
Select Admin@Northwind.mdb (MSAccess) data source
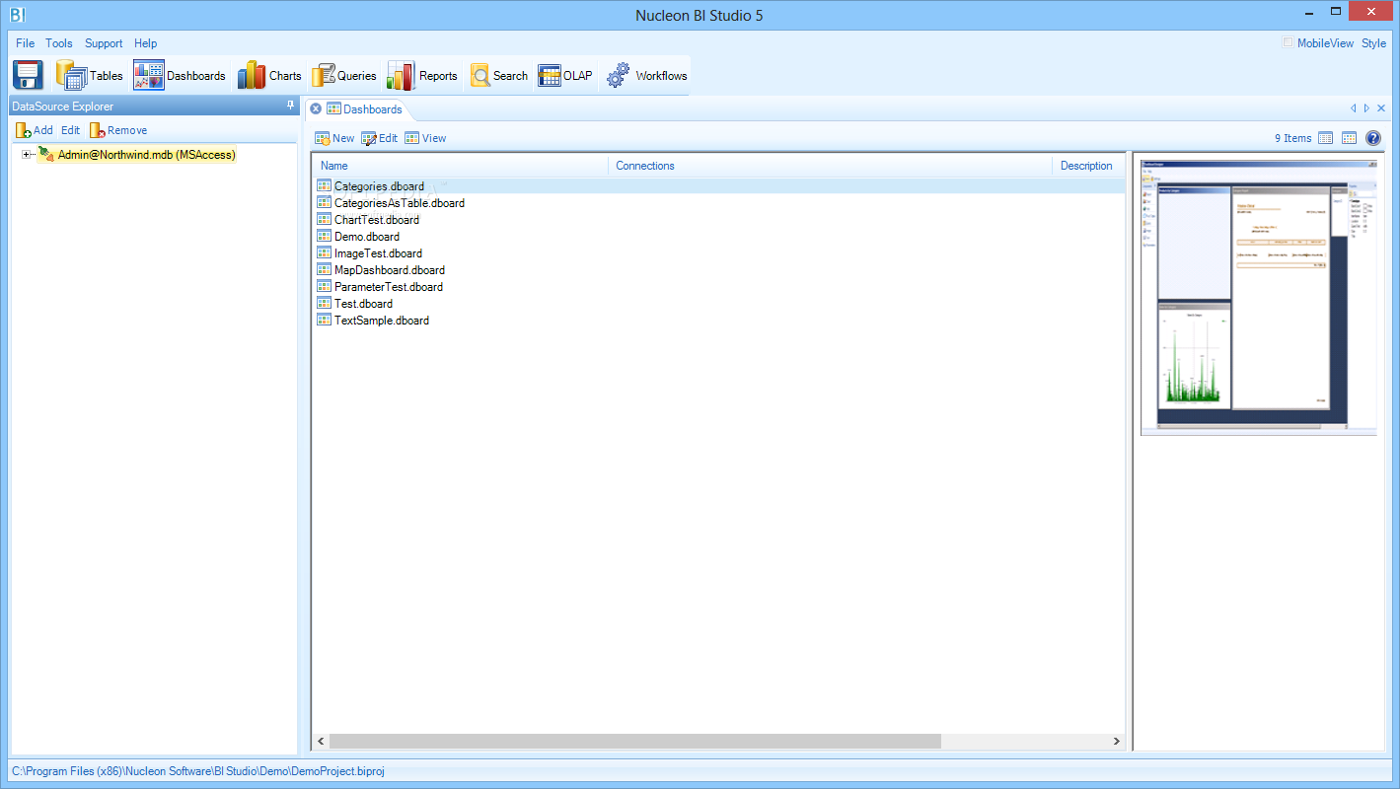pos(146,155)
